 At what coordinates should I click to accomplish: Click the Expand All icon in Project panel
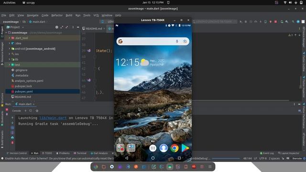point(62,27)
